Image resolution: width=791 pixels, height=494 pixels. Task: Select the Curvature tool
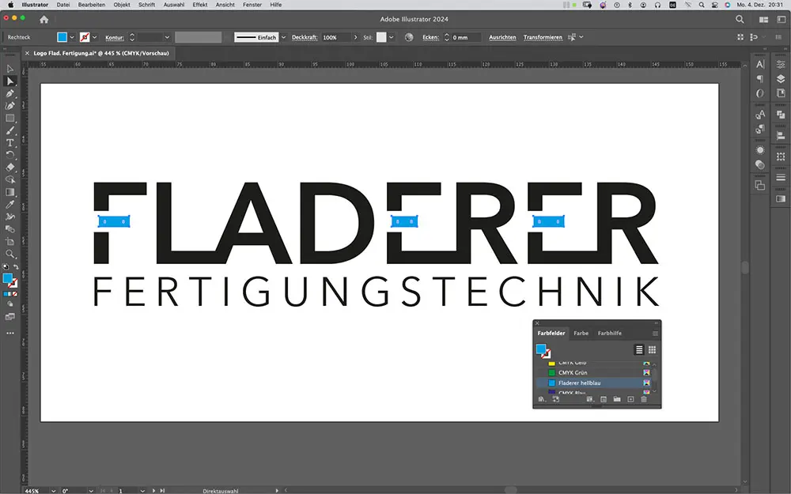(x=10, y=106)
